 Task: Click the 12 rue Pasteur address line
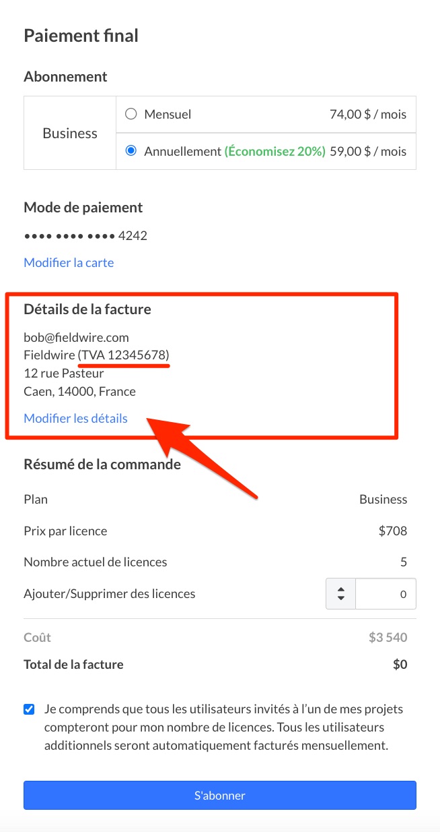pos(64,373)
